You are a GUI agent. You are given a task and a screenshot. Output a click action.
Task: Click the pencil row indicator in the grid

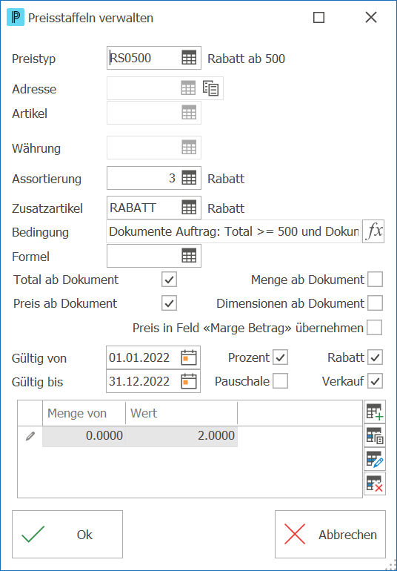[30, 436]
